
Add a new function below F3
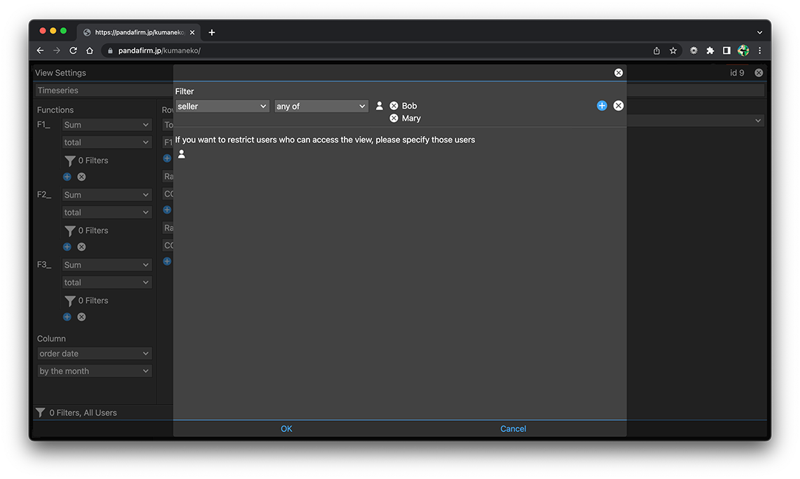pyautogui.click(x=67, y=317)
